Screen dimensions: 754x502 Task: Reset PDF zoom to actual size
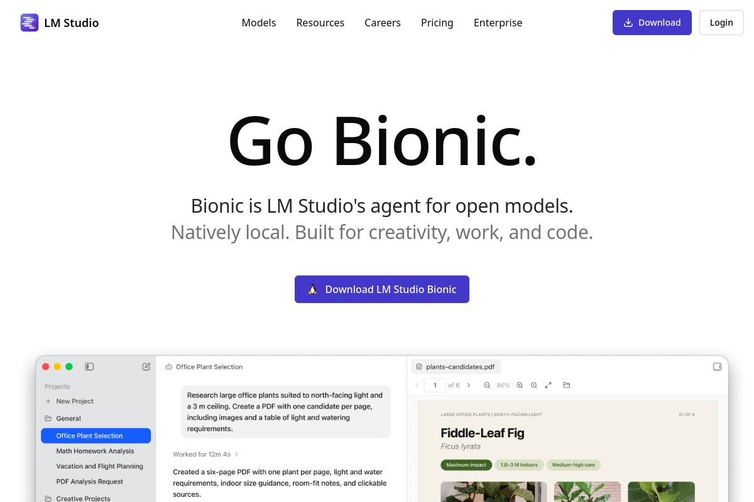533,385
